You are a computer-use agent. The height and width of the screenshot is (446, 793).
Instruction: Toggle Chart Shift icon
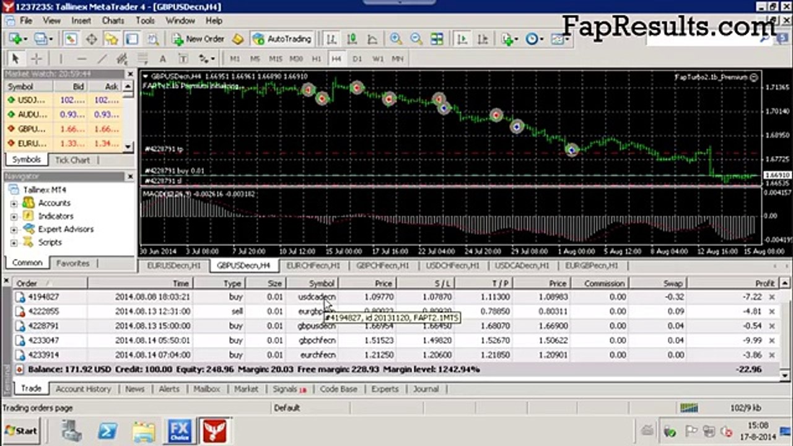pos(483,39)
